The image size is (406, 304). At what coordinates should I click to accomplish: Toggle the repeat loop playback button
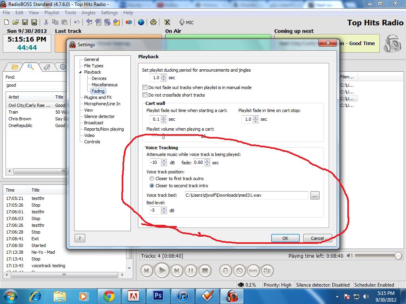point(225,271)
